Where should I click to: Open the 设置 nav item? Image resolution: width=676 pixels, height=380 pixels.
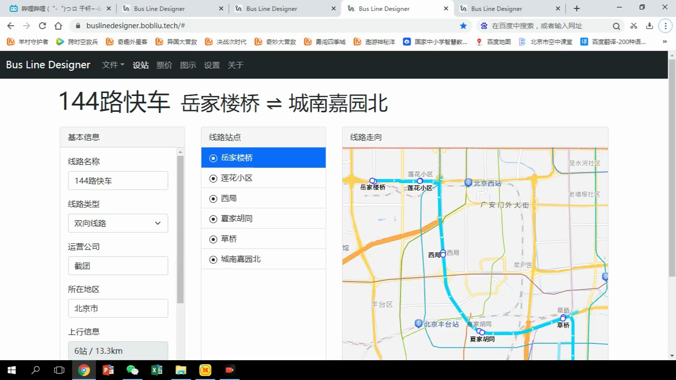click(x=212, y=65)
